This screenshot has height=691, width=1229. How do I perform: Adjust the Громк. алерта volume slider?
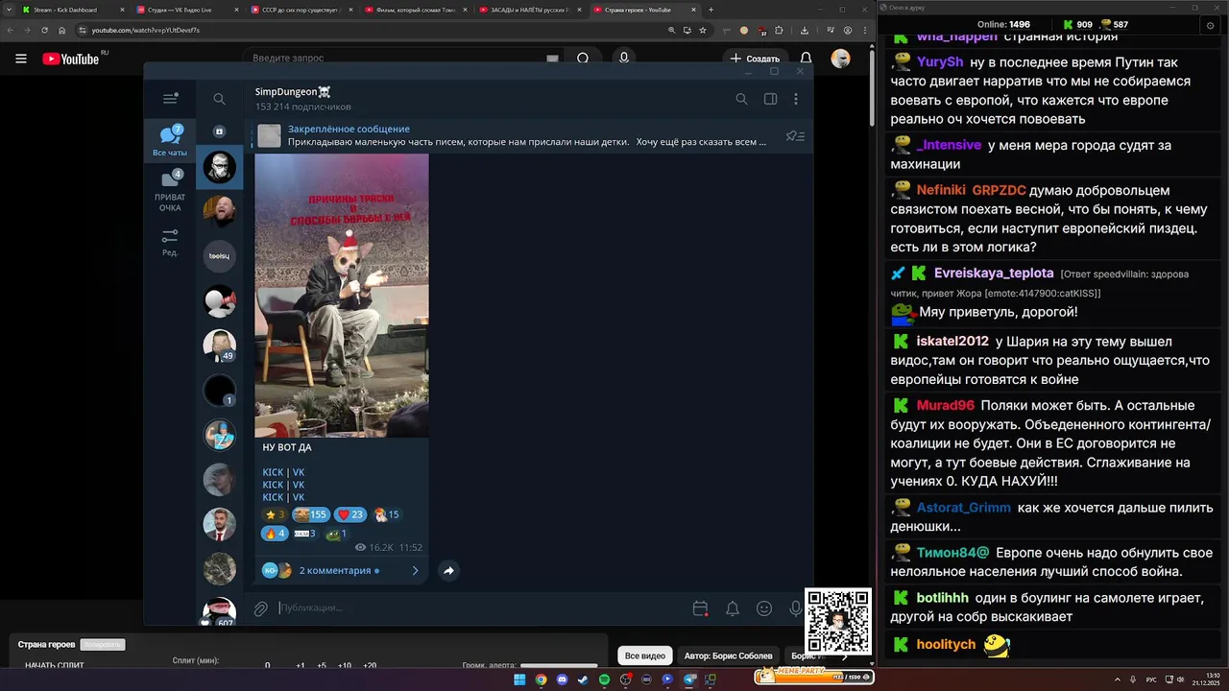pos(559,665)
